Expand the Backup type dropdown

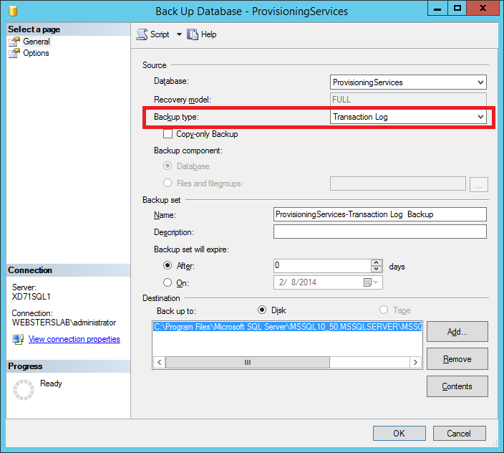tap(480, 117)
